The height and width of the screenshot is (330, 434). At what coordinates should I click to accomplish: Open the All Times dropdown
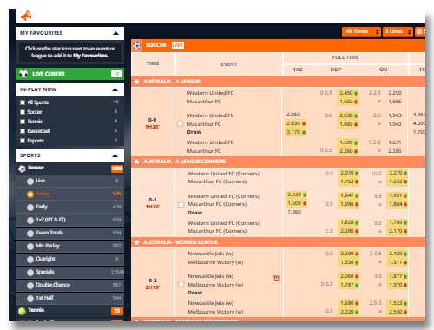click(x=361, y=31)
